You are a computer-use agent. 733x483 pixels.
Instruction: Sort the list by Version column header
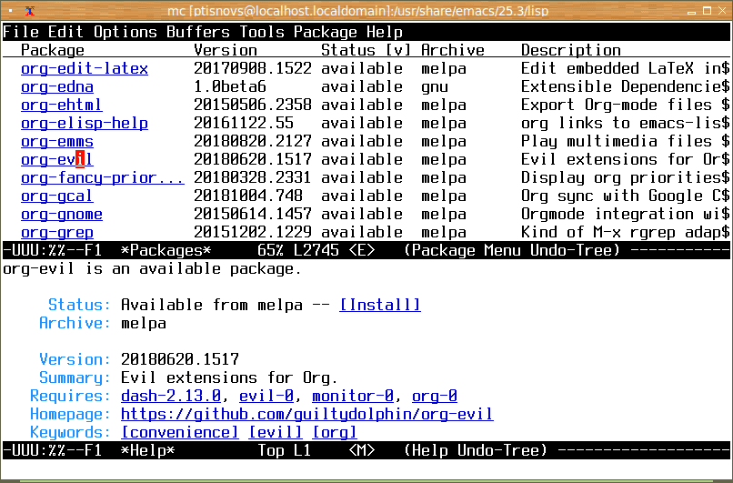(x=226, y=50)
